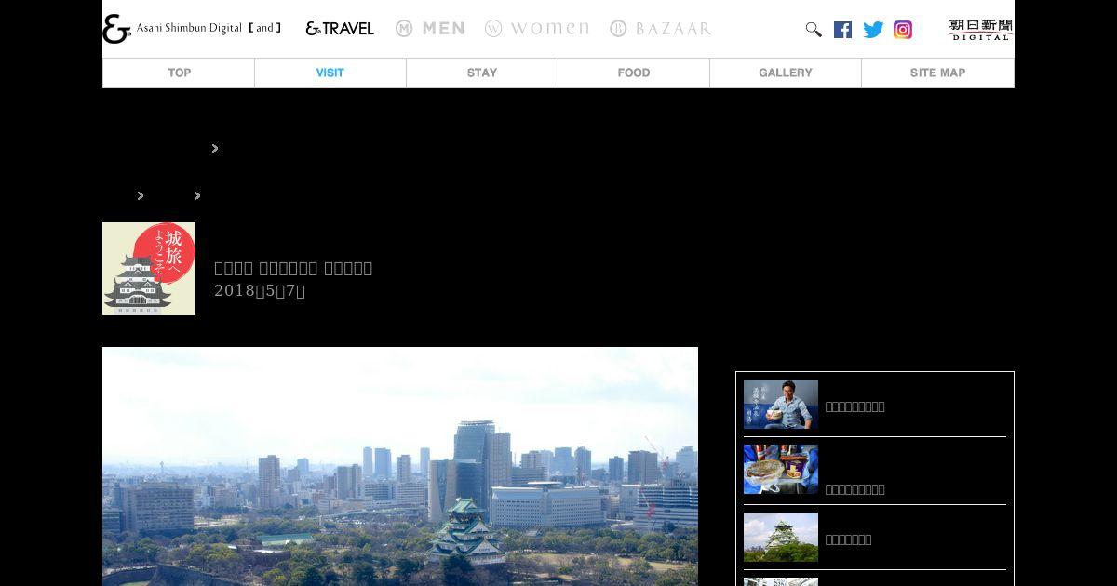1117x586 pixels.
Task: Click the red castle series thumbnail
Action: click(149, 269)
